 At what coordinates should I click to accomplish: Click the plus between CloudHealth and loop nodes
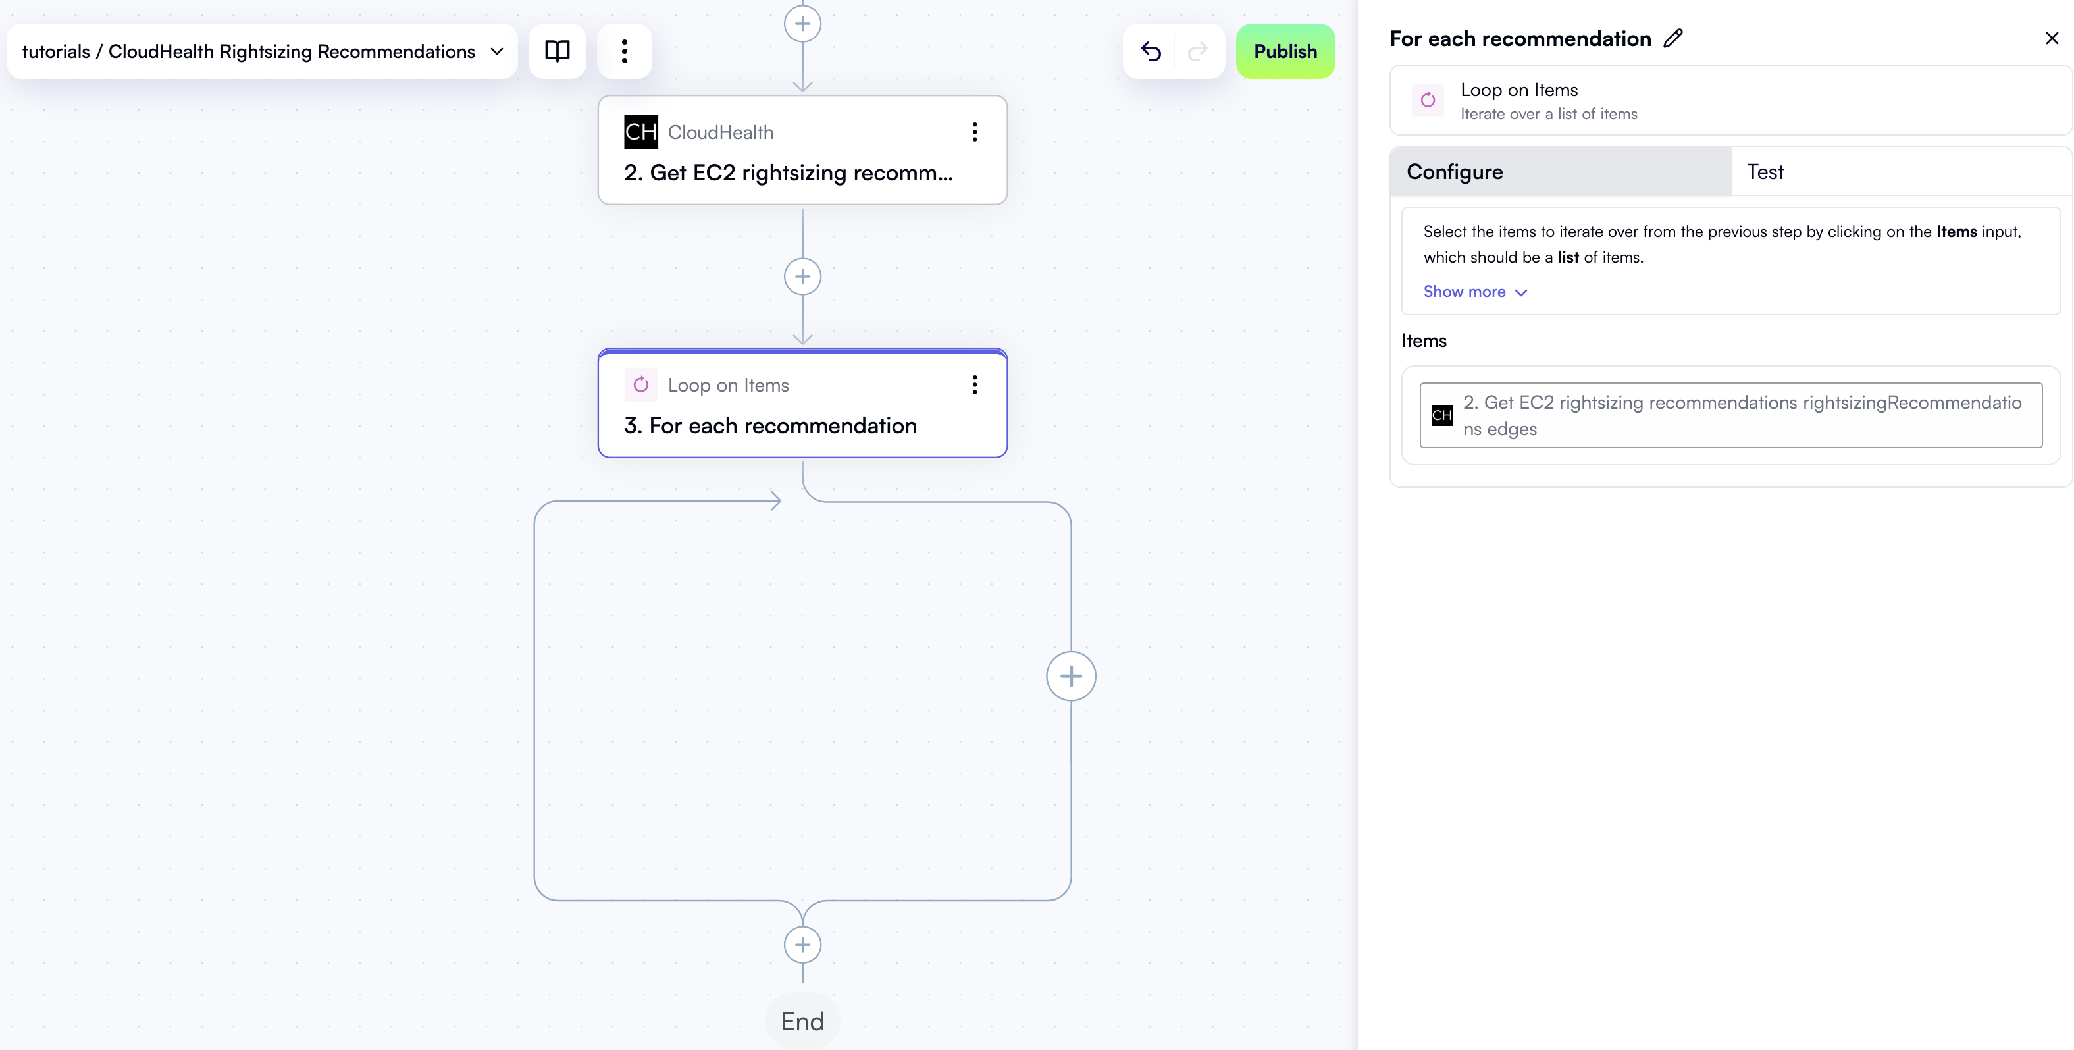803,276
